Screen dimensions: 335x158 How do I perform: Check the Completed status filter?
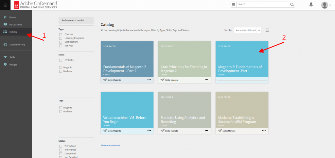click(61, 154)
